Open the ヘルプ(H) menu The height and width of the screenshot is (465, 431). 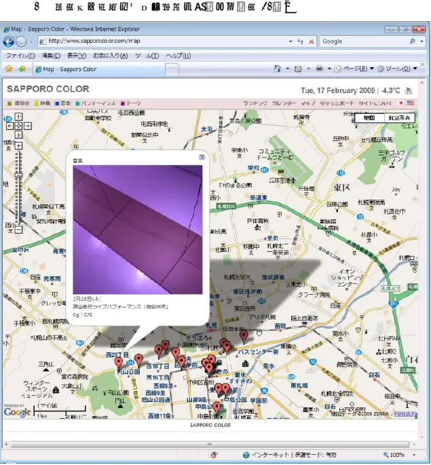[178, 56]
